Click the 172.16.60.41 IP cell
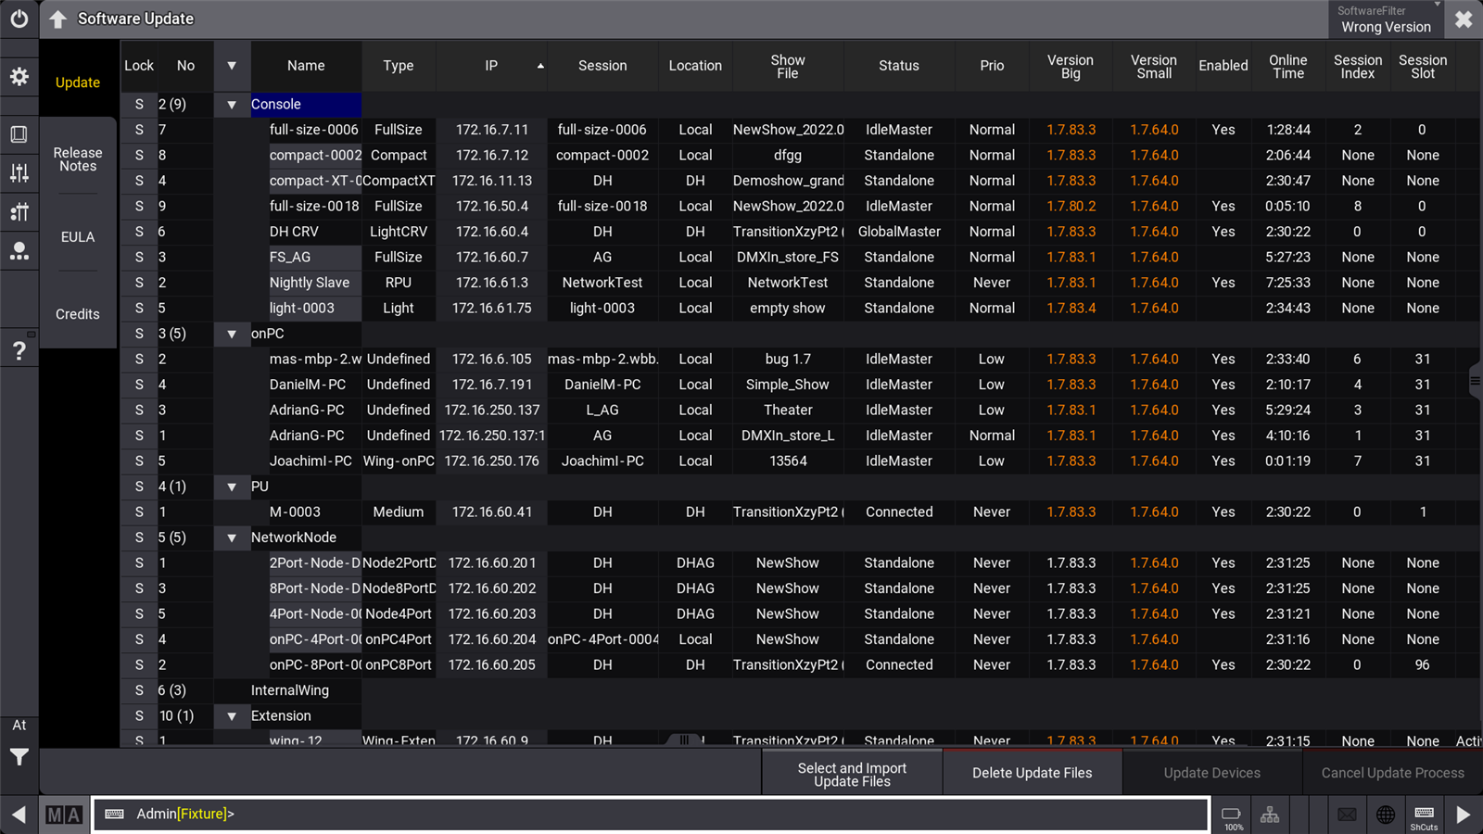Image resolution: width=1483 pixels, height=834 pixels. point(491,512)
